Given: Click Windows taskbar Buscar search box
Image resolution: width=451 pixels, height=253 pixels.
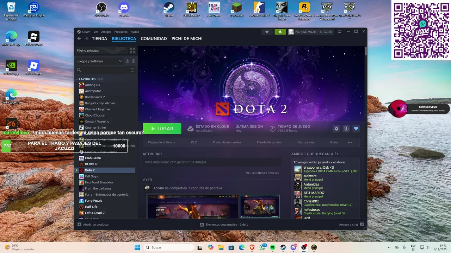Looking at the screenshot, I should pyautogui.click(x=169, y=247).
